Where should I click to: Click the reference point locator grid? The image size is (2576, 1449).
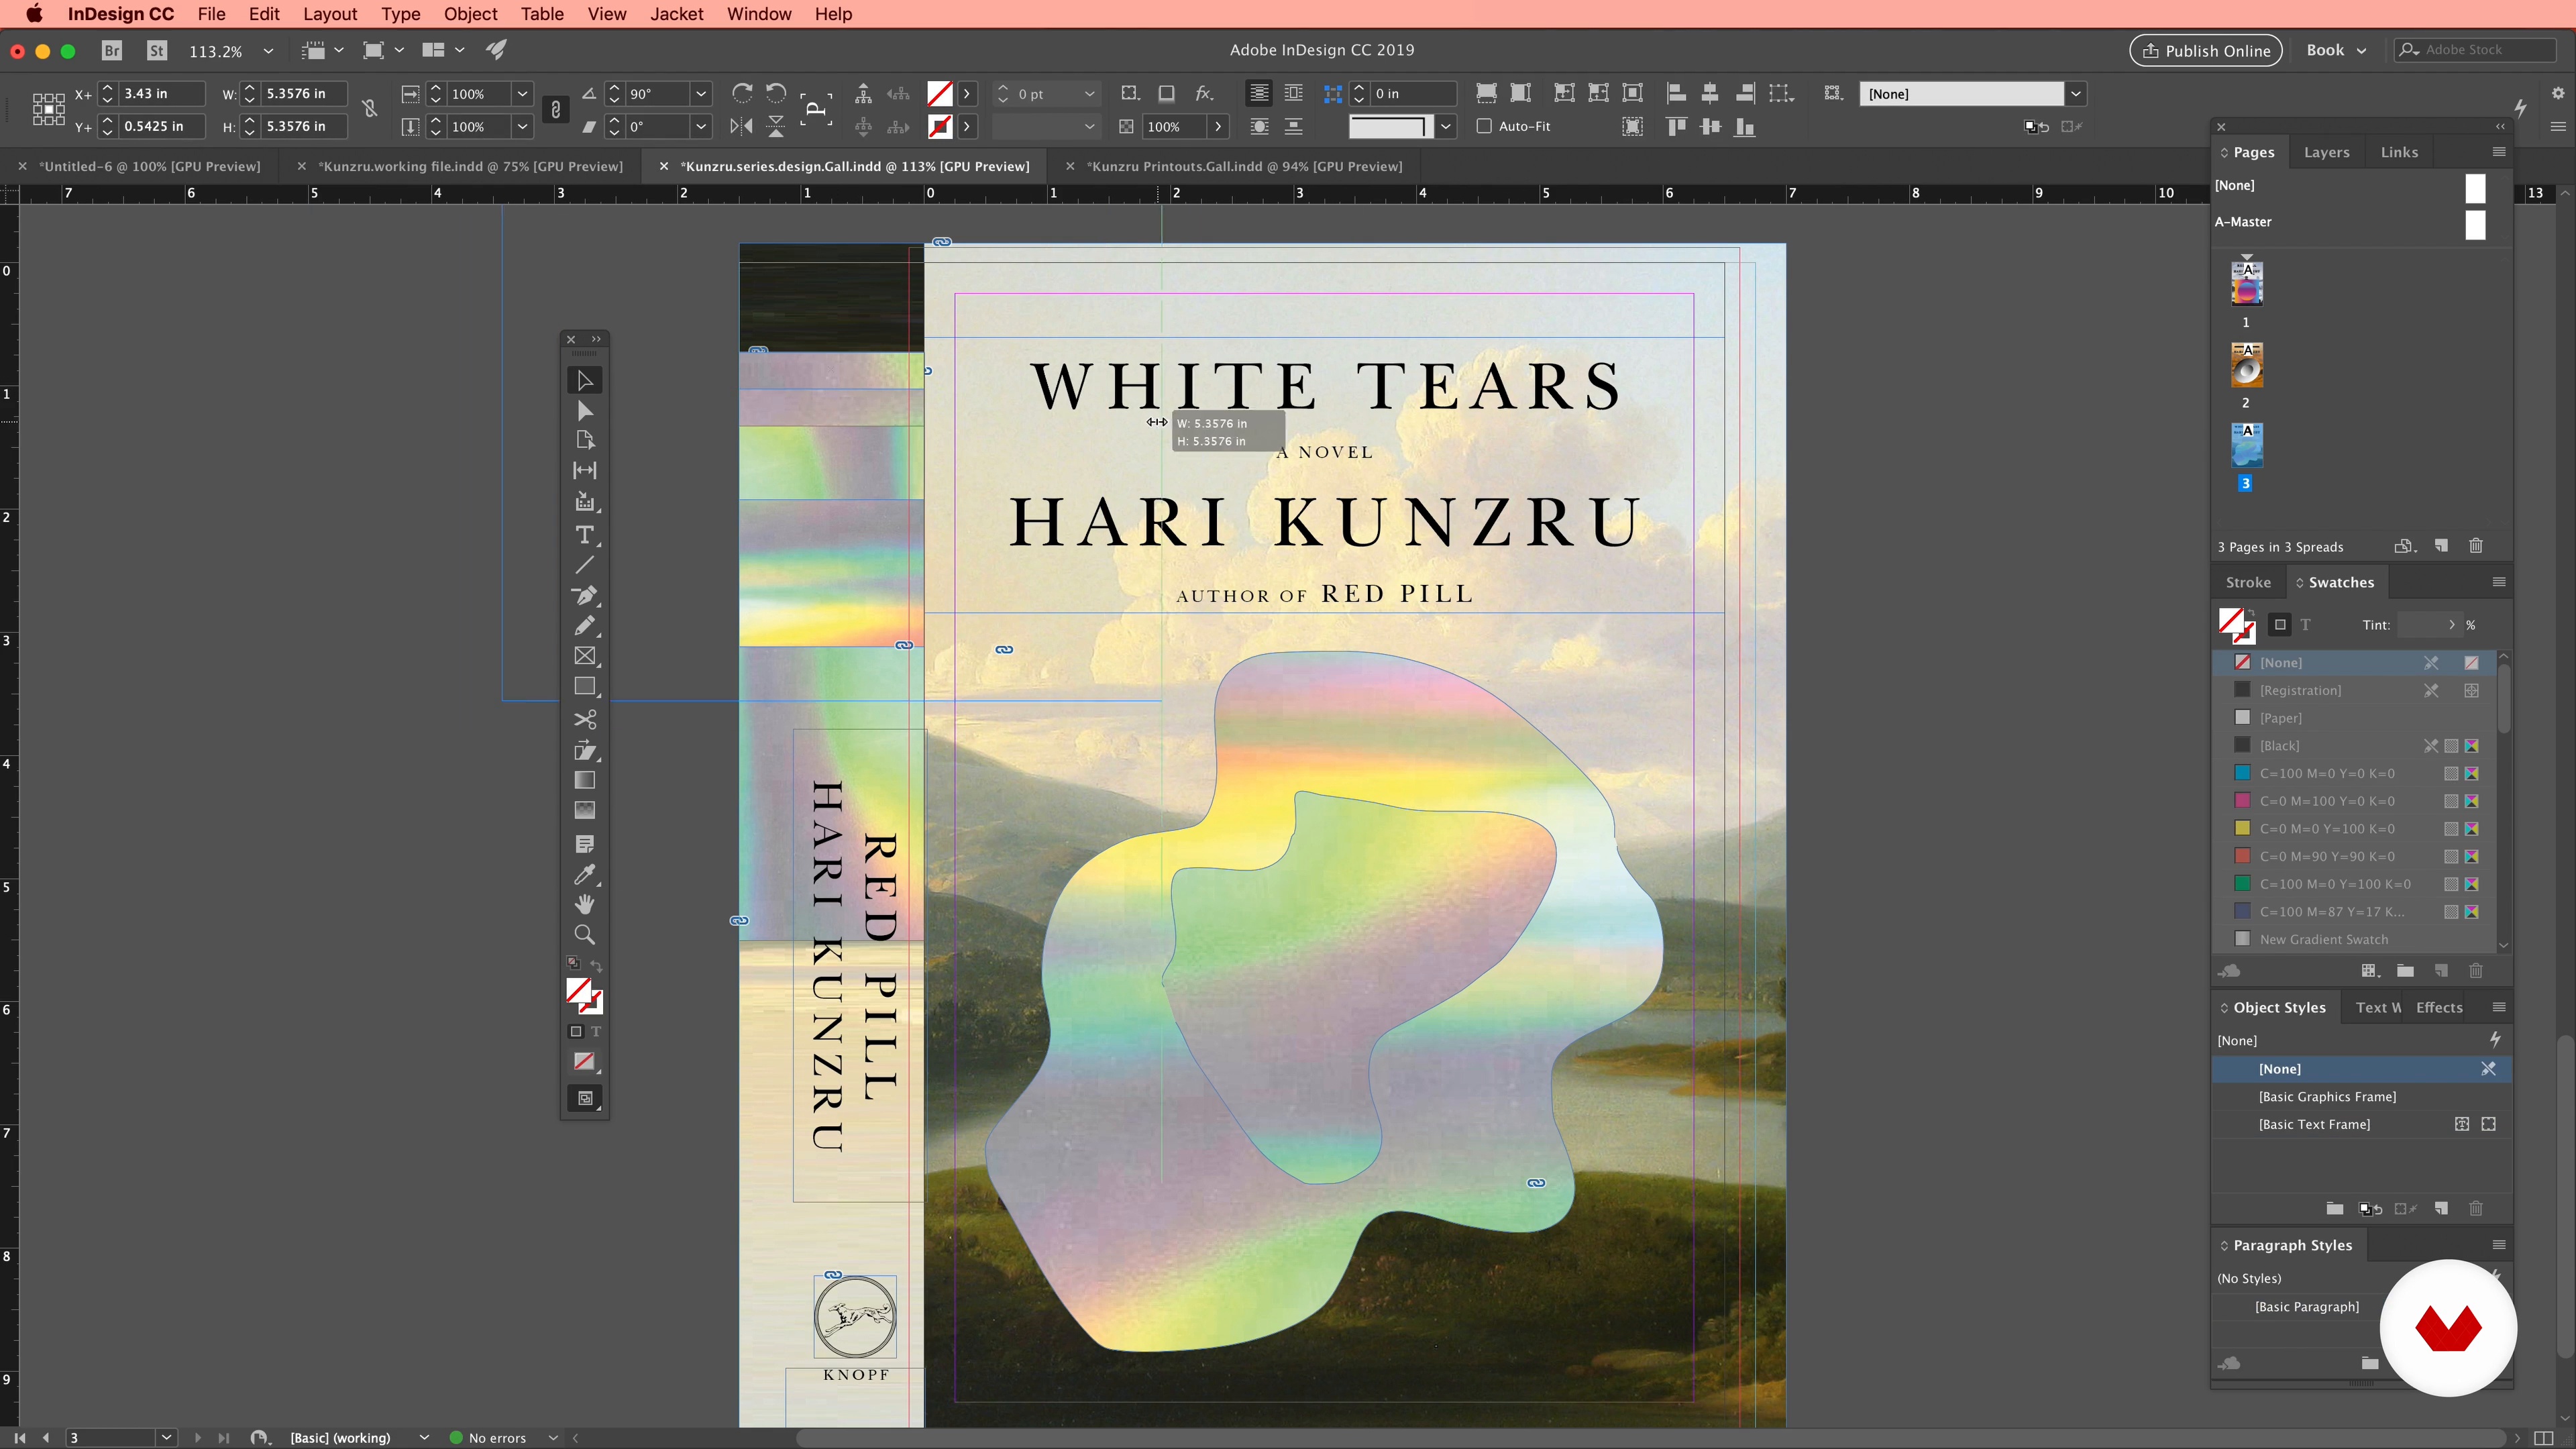pos(48,109)
